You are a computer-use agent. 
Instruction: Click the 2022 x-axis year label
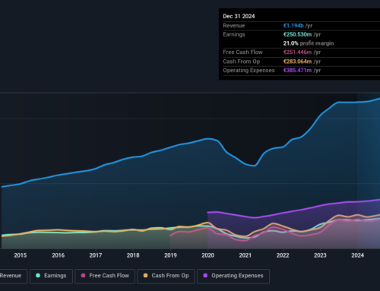[283, 255]
